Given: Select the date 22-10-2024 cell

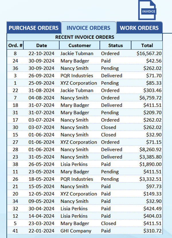Looking at the screenshot, I should (41, 53).
